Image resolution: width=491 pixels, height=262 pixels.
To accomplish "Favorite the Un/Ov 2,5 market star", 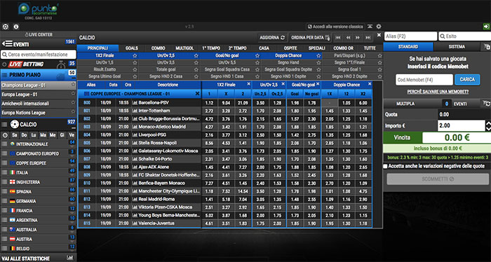I will [196, 55].
